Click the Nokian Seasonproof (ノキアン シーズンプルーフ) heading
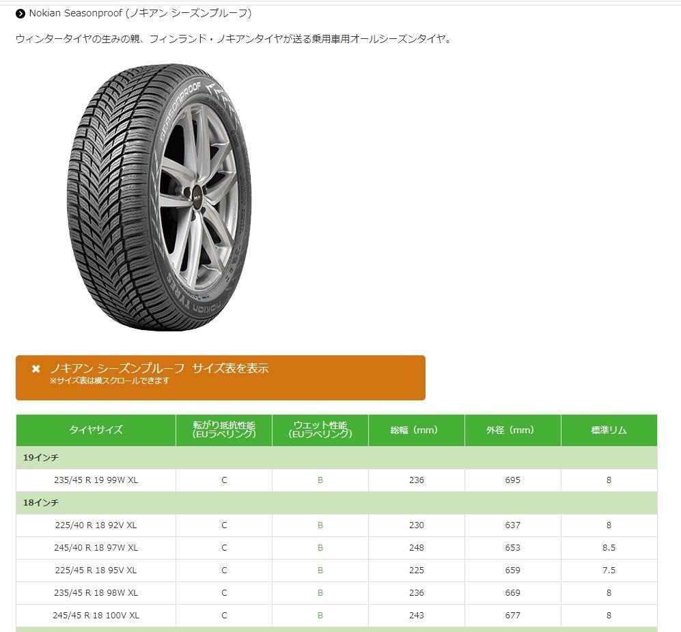Image resolution: width=681 pixels, height=632 pixels. tap(140, 14)
